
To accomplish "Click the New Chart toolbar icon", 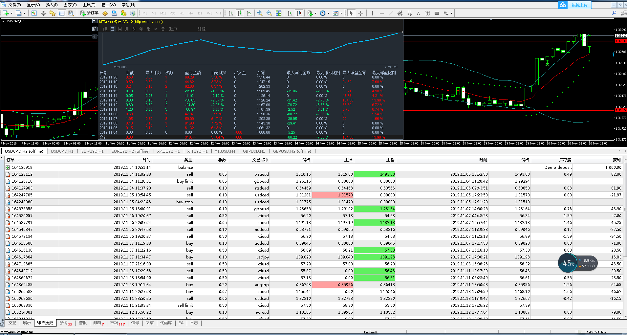I will [x=6, y=13].
